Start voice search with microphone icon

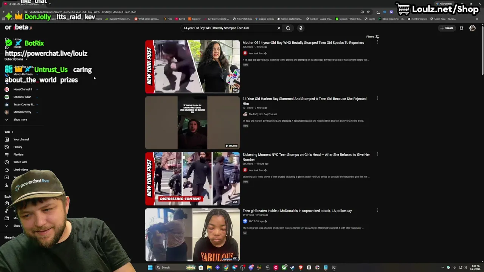[x=301, y=28]
